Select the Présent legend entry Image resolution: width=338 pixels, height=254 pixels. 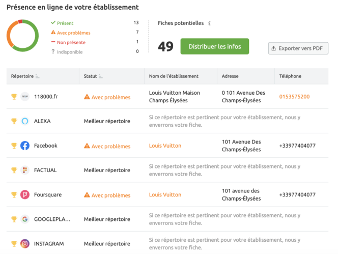(x=62, y=23)
